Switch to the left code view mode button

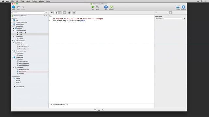56,13
